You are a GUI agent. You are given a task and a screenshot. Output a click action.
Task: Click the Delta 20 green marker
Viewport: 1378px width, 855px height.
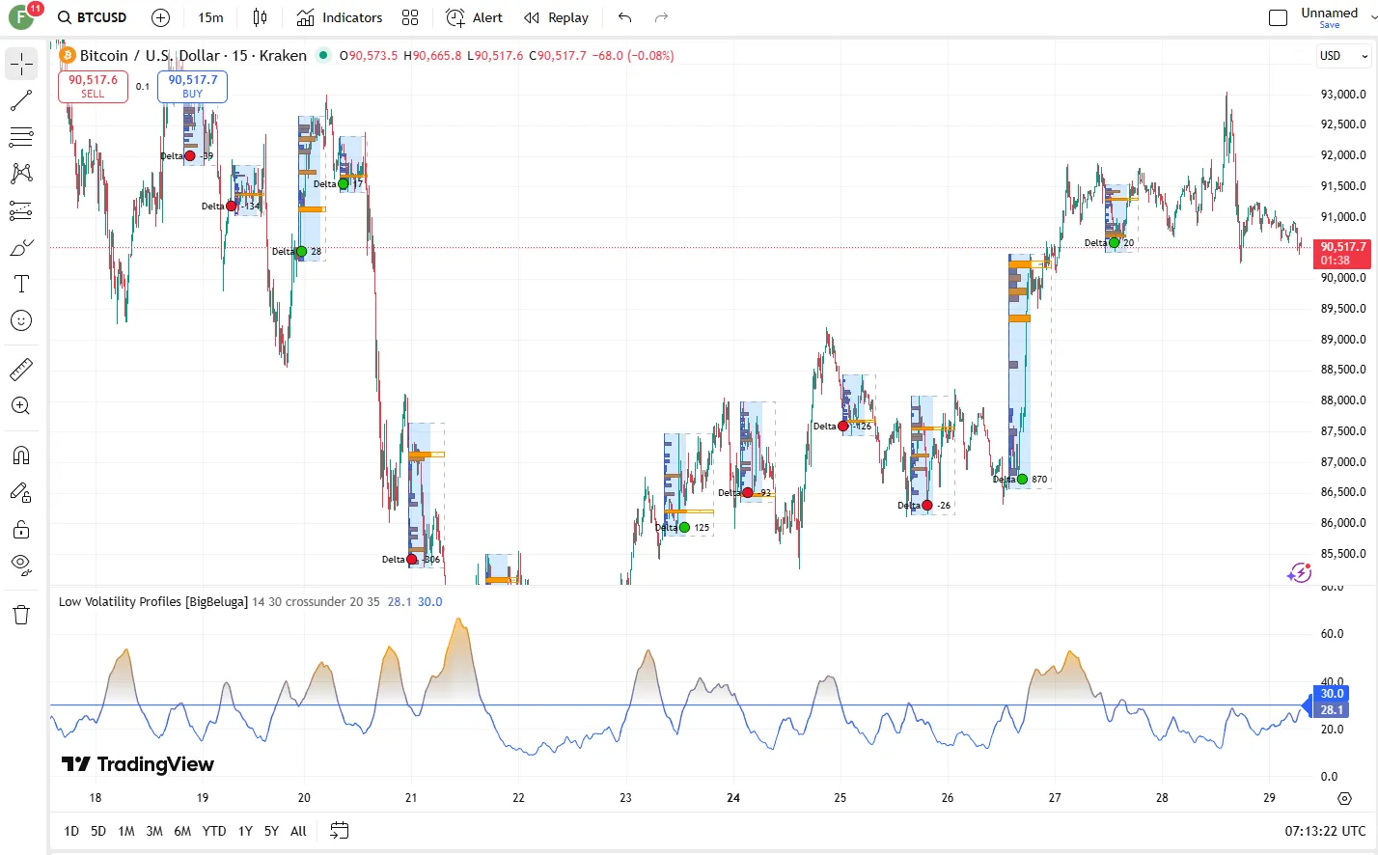[x=1115, y=242]
